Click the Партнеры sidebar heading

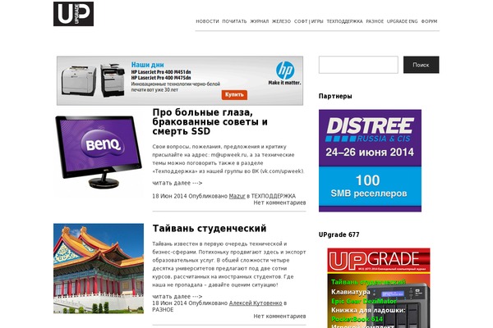335,96
